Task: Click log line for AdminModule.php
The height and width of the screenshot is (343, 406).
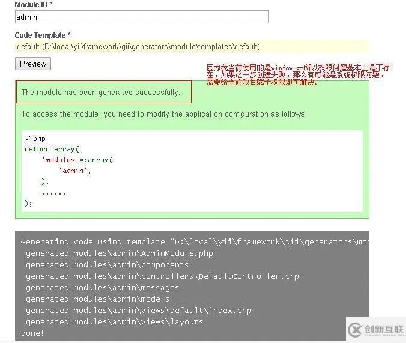Action: point(120,253)
